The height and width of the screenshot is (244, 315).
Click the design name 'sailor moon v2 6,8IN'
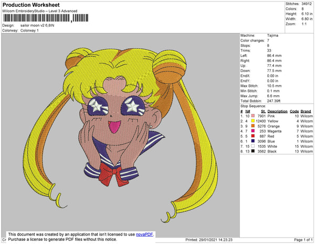tap(37, 26)
